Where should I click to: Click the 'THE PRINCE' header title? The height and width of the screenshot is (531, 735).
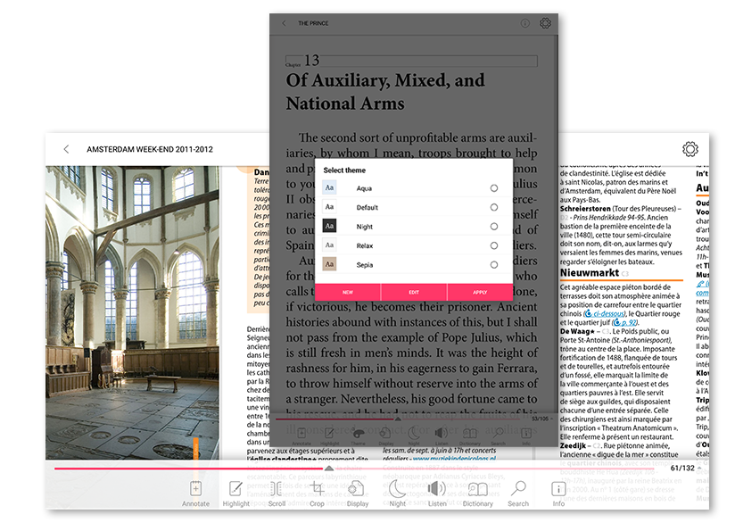click(x=313, y=23)
